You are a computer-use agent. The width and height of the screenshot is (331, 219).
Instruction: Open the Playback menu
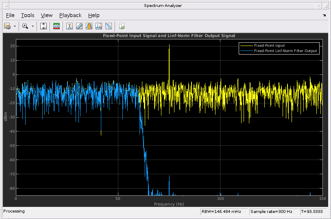click(x=70, y=15)
